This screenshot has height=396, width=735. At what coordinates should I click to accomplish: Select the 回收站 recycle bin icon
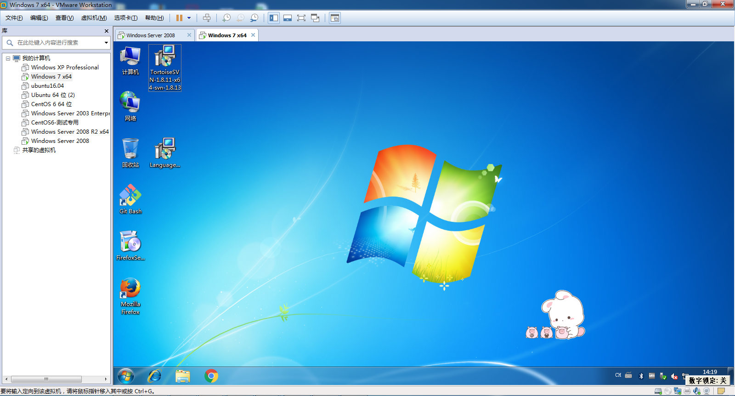pos(130,153)
